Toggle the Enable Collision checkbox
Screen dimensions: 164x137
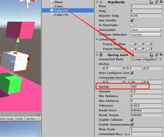click(x=132, y=120)
